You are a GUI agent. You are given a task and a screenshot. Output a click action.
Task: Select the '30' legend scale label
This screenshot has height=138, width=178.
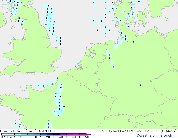point(61,137)
